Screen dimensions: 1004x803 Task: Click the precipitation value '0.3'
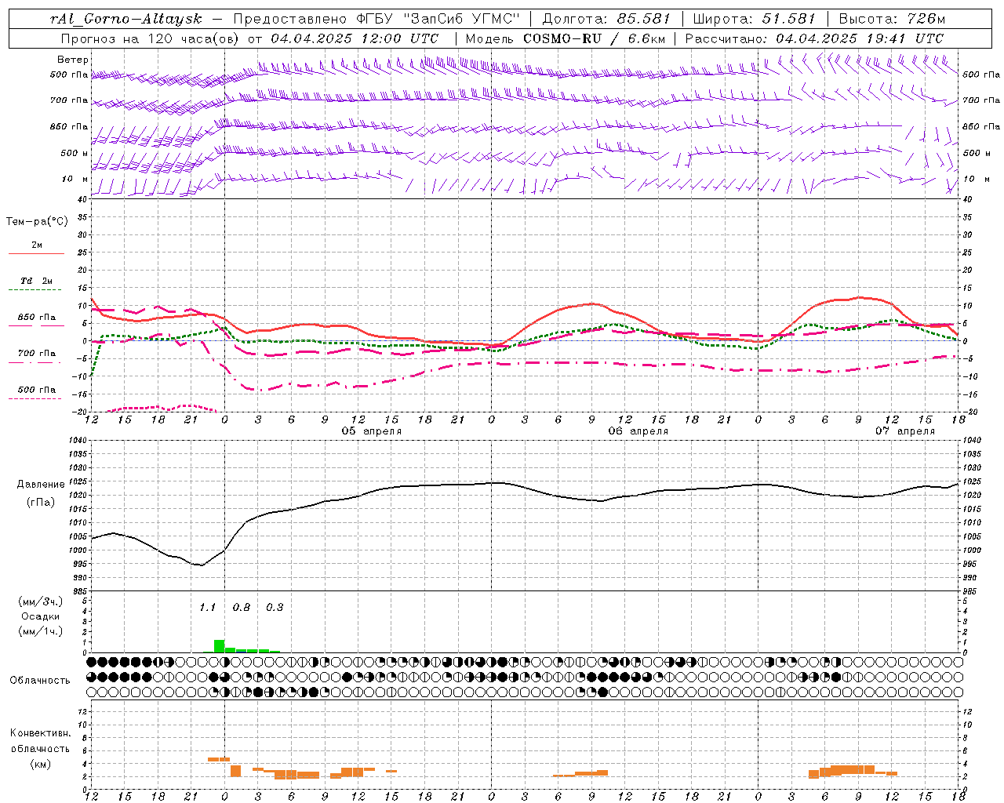pos(275,608)
